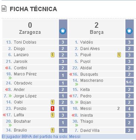Viewport: 136px width, 140px height.
Task: Click Piqué's yellow card icon
Action: point(119,55)
